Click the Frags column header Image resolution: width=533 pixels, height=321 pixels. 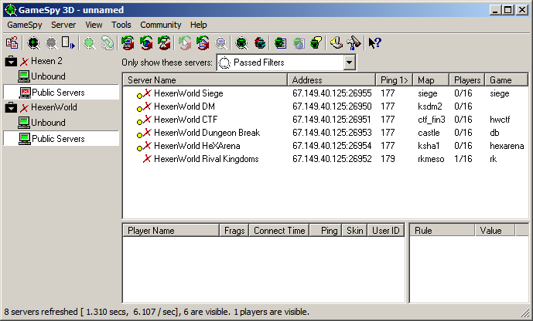pos(234,231)
